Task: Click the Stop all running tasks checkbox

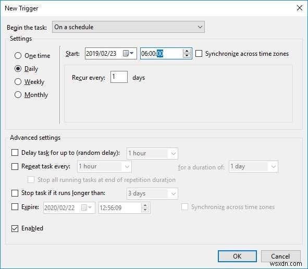Action: 31,180
